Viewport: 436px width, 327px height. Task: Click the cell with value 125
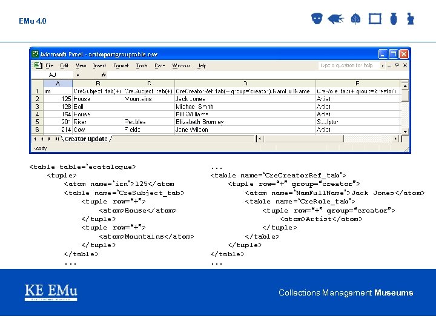point(58,99)
